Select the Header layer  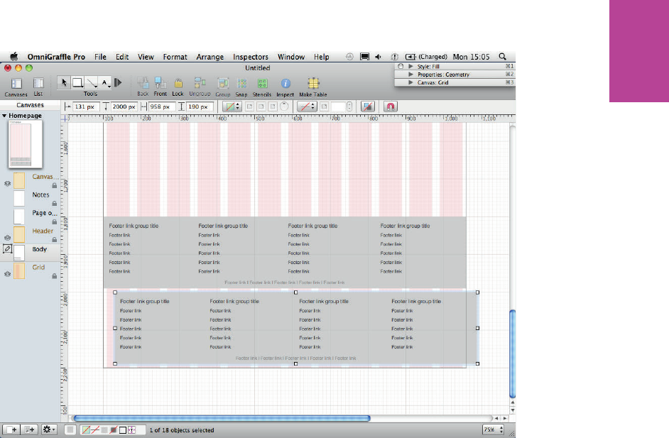[42, 231]
